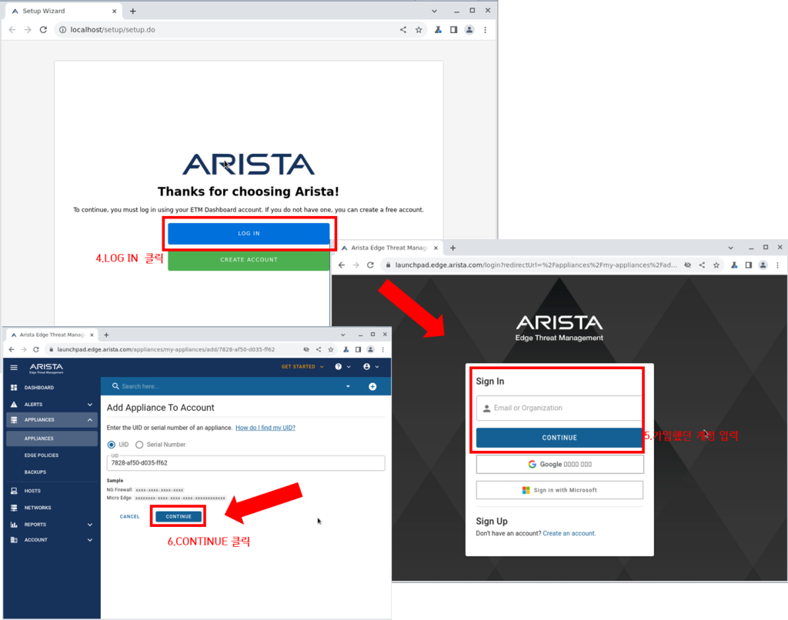Open Chrome menu in the login window

[777, 265]
